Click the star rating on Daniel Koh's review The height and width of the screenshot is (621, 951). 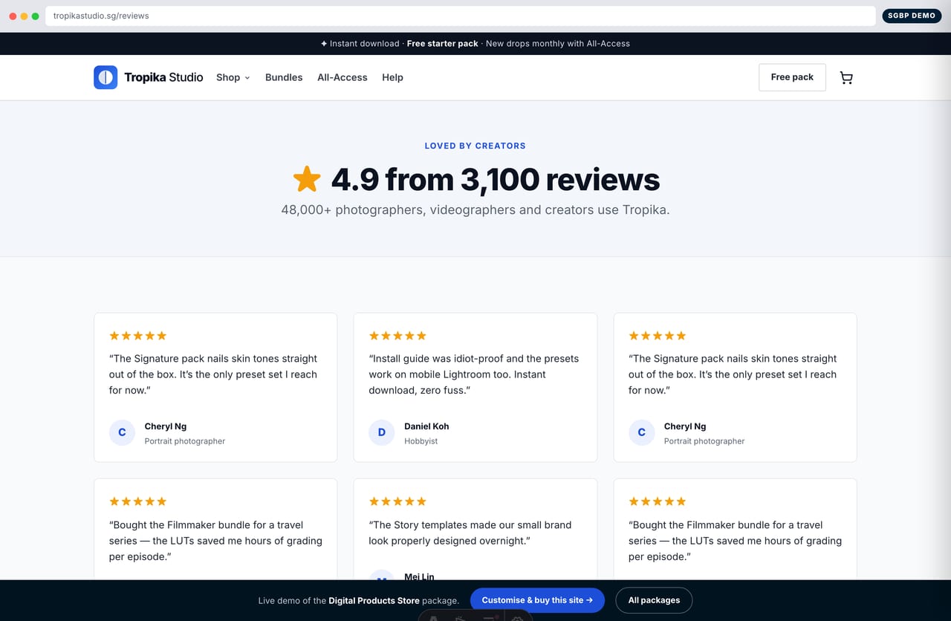397,336
